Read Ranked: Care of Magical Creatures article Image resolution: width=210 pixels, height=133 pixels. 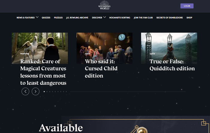pyautogui.click(x=43, y=72)
